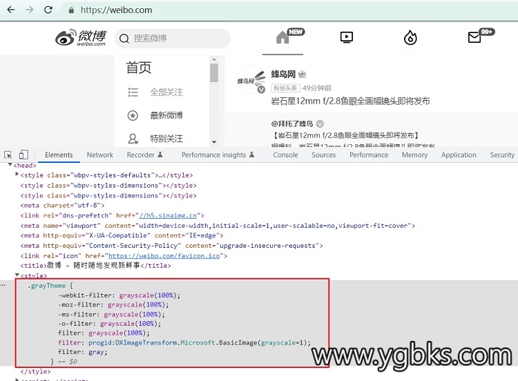Click the Weibo logo

point(81,38)
